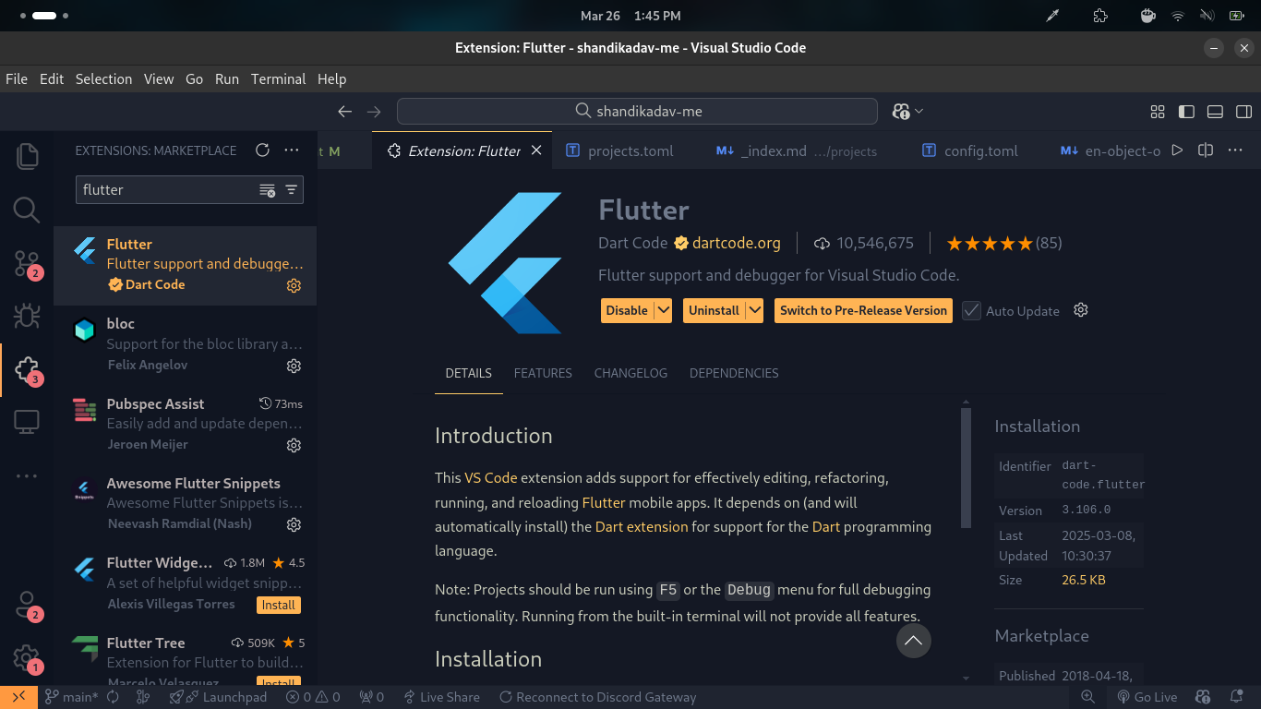Open the Search view icon

27,210
